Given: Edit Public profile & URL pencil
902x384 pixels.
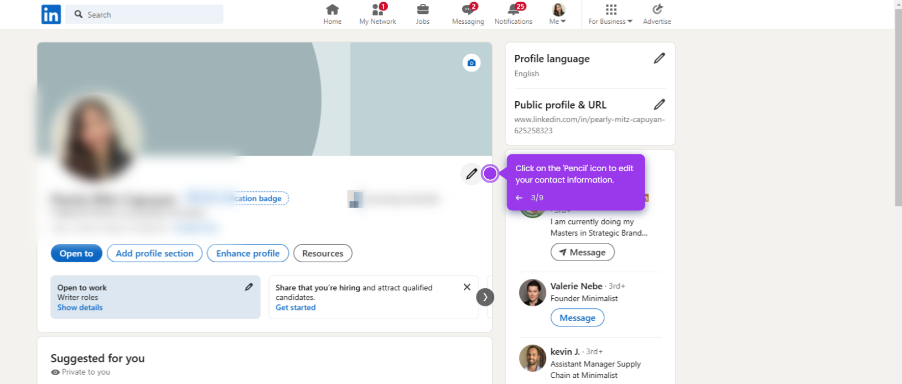Looking at the screenshot, I should [x=659, y=105].
